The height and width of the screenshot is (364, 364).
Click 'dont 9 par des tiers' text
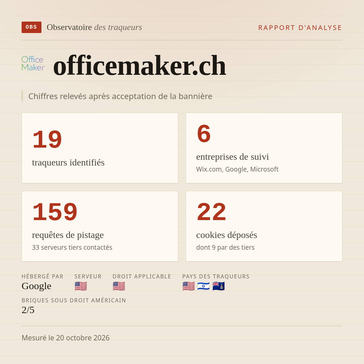point(225,247)
